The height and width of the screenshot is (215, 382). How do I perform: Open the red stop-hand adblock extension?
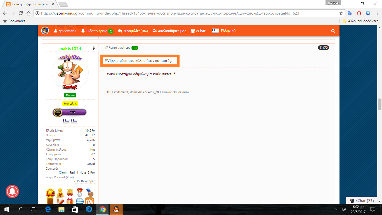[359, 13]
